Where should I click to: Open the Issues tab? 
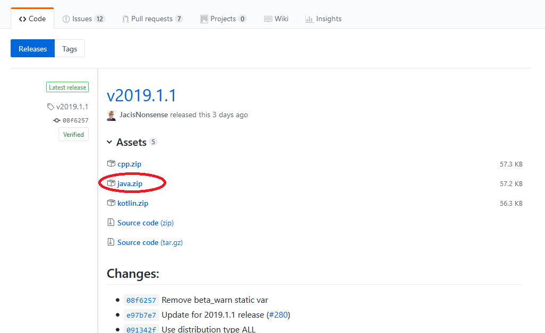pos(83,19)
